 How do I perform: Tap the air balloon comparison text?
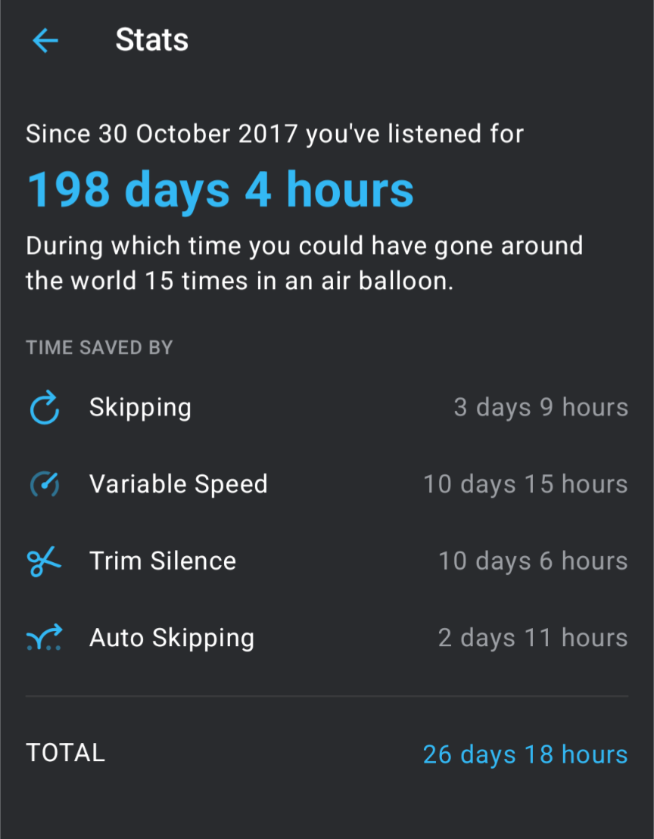[304, 263]
